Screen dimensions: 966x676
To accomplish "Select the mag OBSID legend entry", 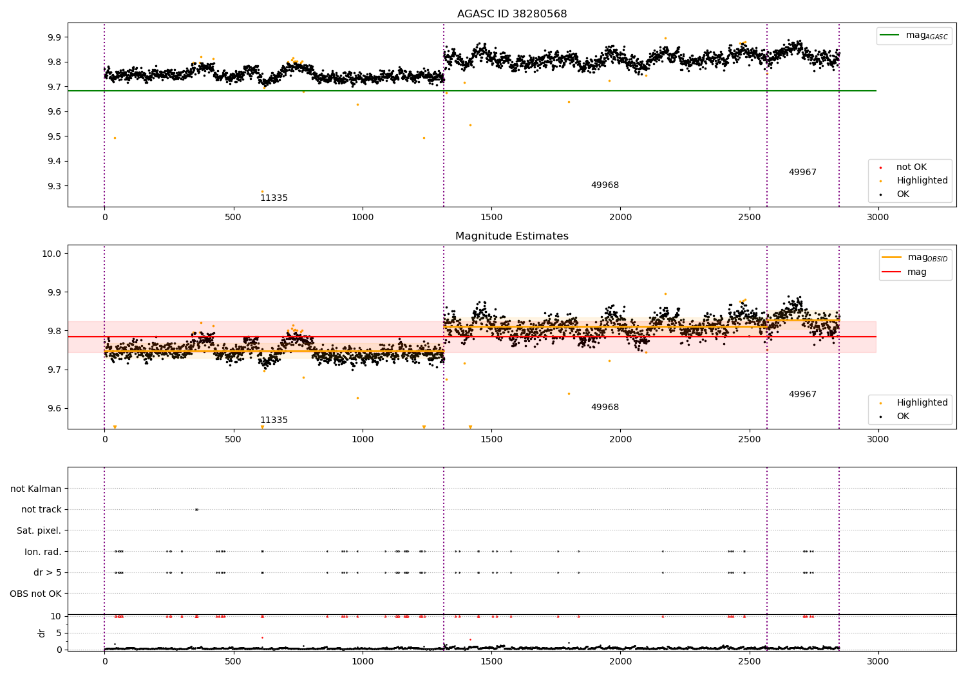I will click(916, 258).
